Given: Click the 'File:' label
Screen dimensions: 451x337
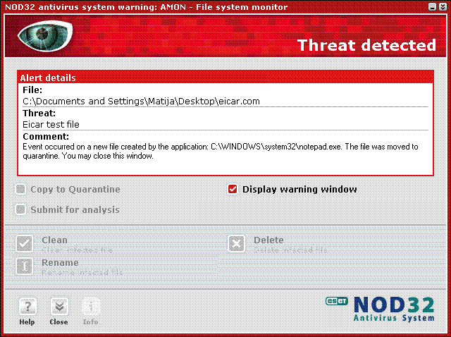Looking at the screenshot, I should tap(32, 90).
